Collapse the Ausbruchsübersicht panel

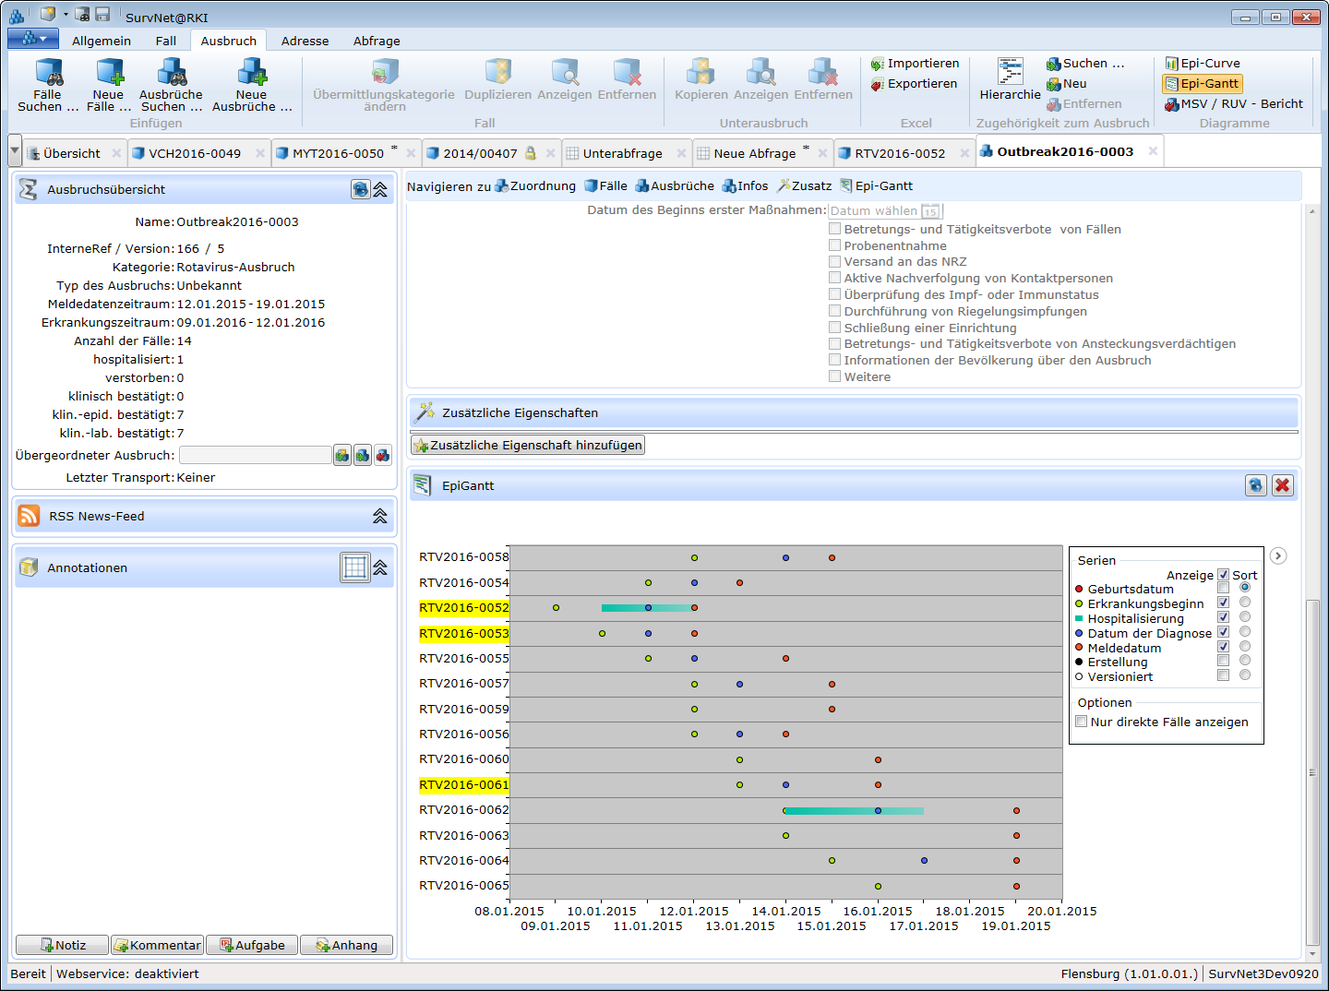click(379, 189)
